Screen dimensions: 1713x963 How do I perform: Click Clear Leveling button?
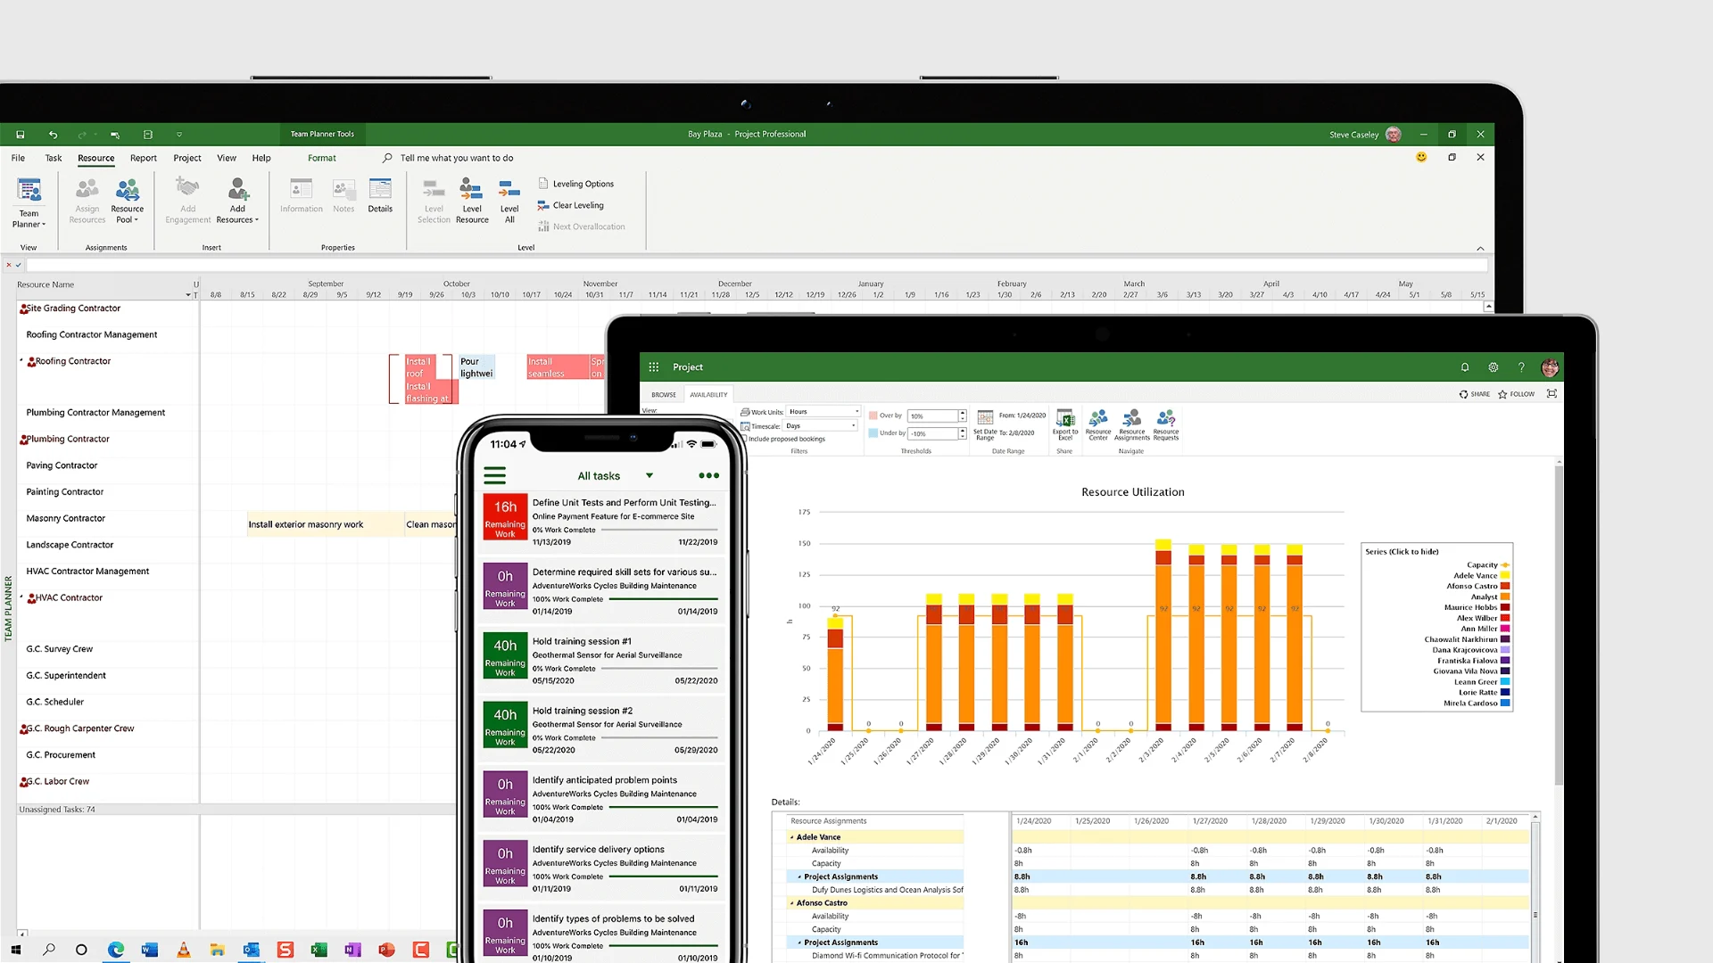[571, 205]
